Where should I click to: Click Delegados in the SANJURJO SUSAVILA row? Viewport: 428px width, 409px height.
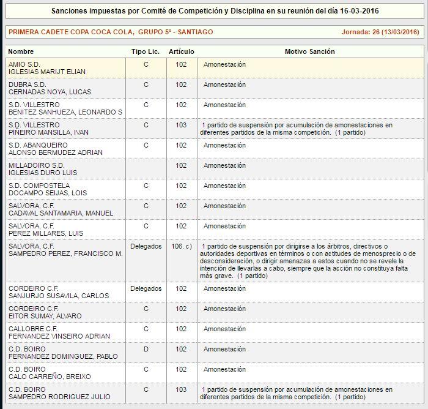pos(146,289)
